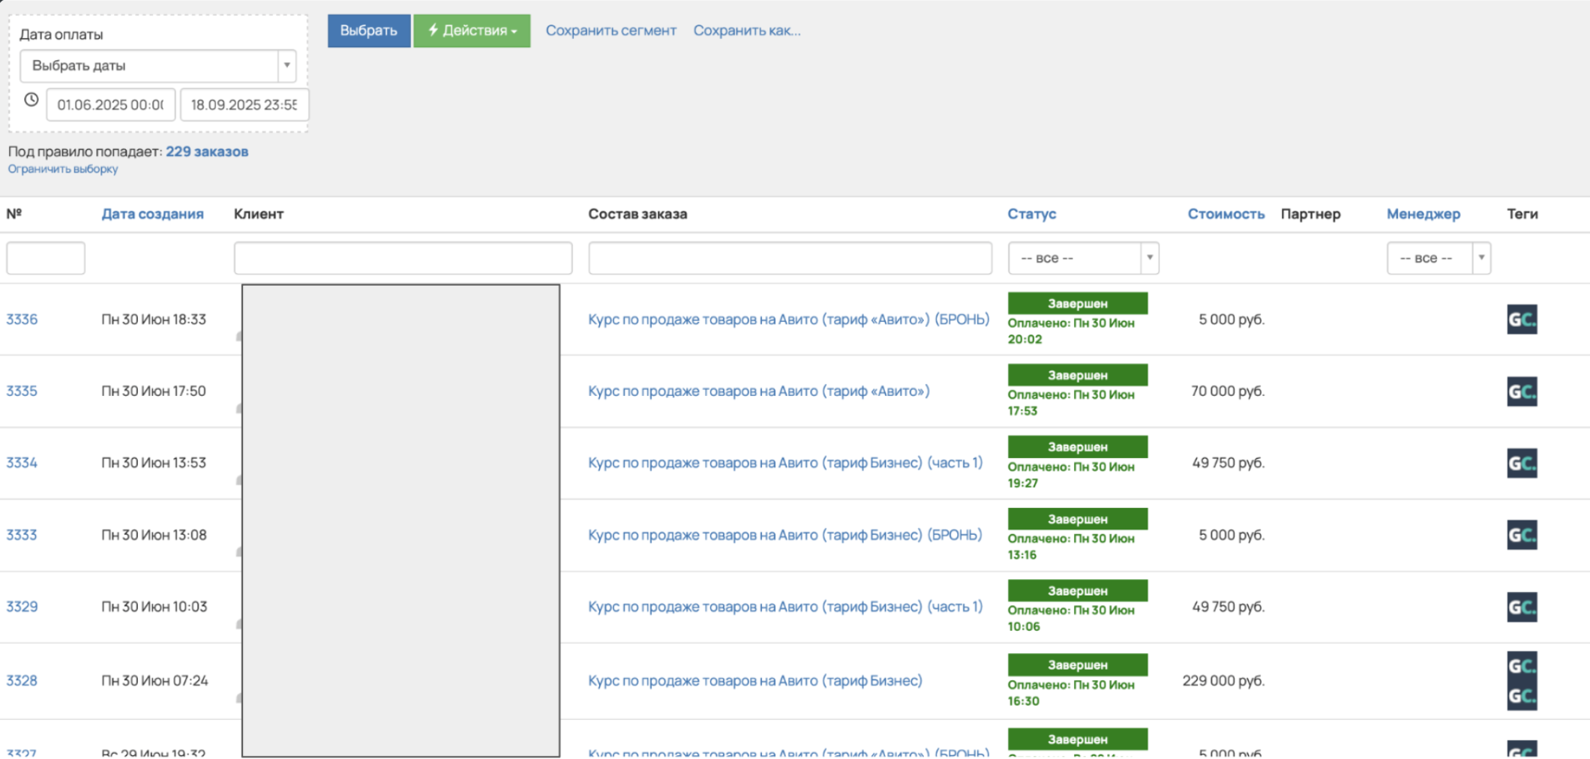Click the GC tag icon for order 3333

(x=1521, y=535)
